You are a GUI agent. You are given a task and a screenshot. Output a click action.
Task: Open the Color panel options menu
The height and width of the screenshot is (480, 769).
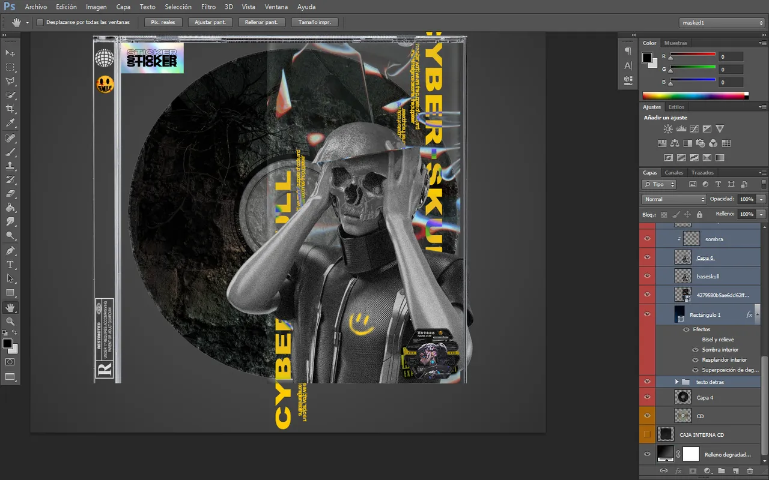tap(762, 43)
